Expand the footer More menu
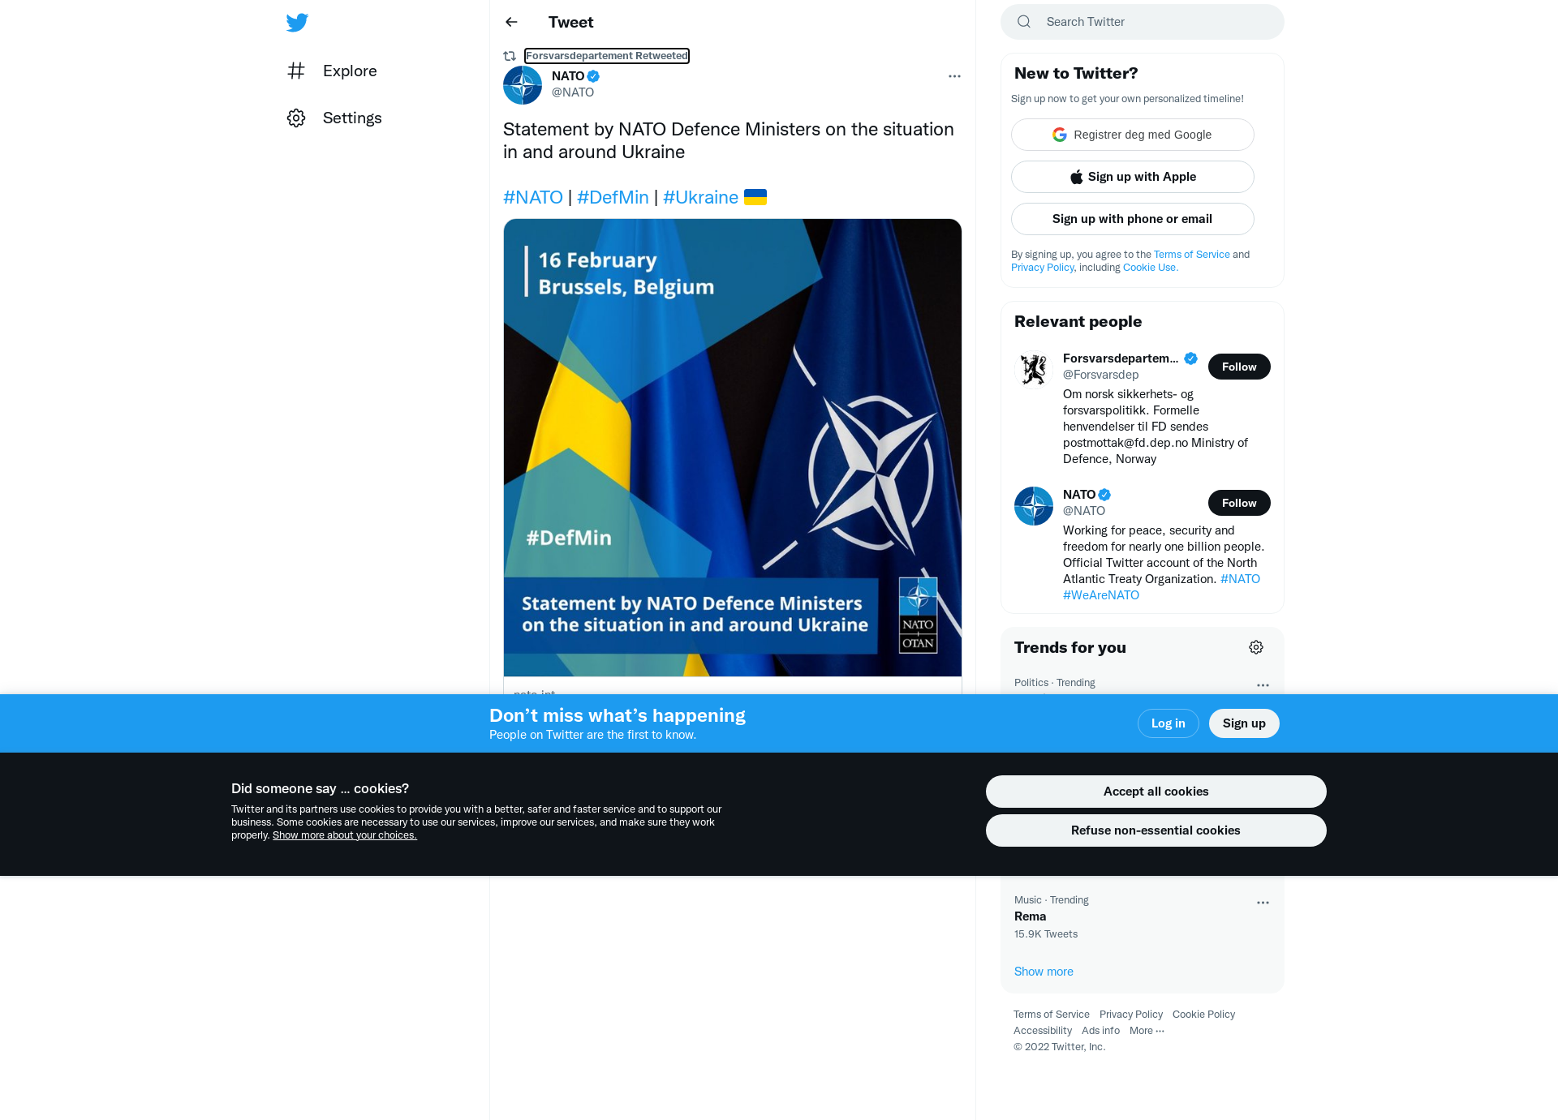The width and height of the screenshot is (1558, 1120). [x=1147, y=1031]
